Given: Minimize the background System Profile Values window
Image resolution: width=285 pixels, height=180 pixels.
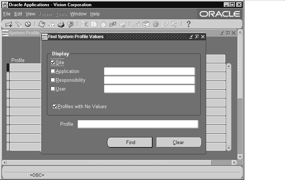Looking at the screenshot, I should click(222, 33).
